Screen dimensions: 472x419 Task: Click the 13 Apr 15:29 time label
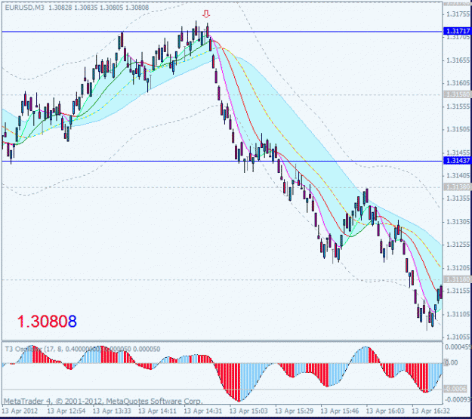tap(295, 411)
